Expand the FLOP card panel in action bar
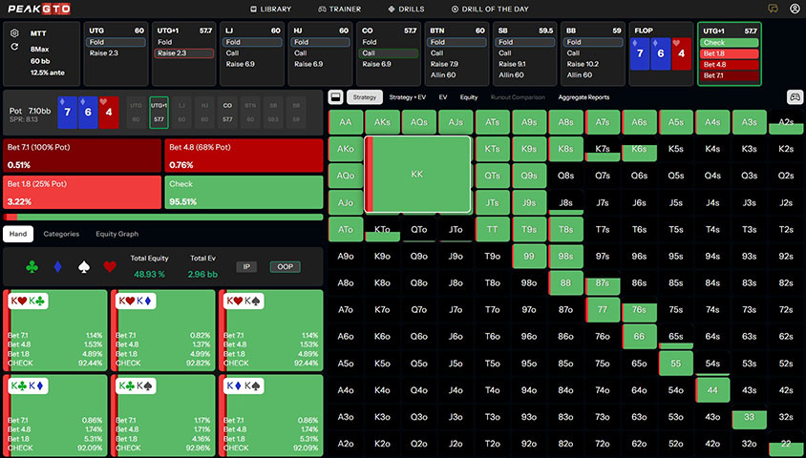 click(660, 52)
